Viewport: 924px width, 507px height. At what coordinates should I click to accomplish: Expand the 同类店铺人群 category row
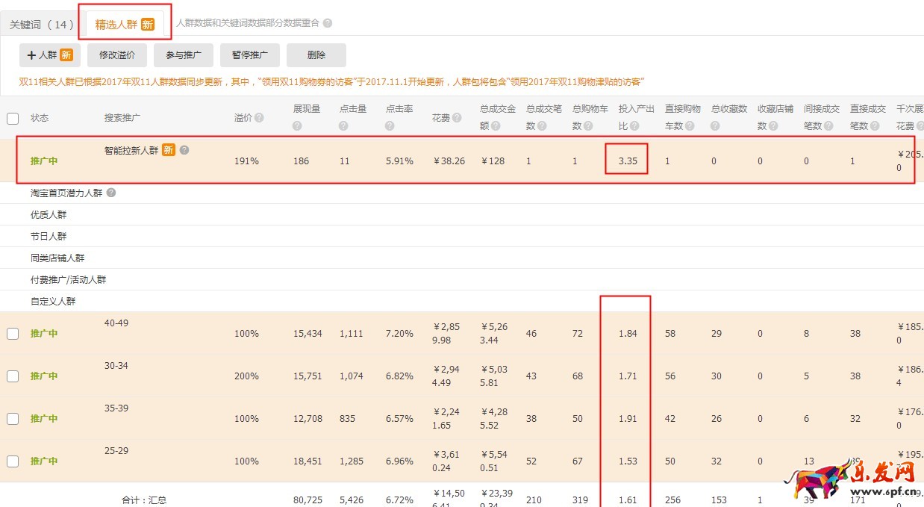[x=57, y=258]
